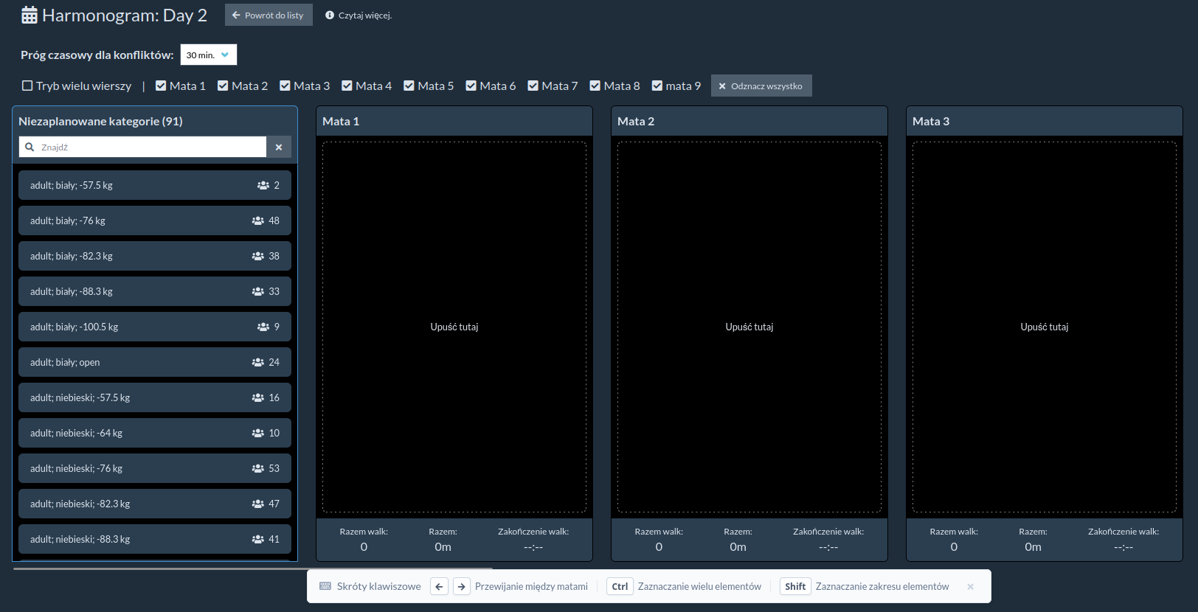Select category adult; niebieski; -82.3 kg

[x=154, y=504]
